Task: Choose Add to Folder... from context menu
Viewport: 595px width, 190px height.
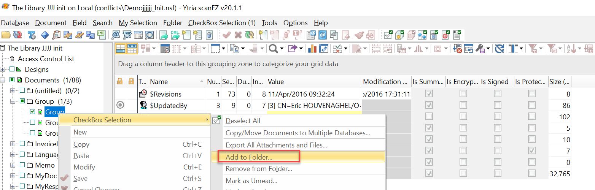Action: [249, 157]
